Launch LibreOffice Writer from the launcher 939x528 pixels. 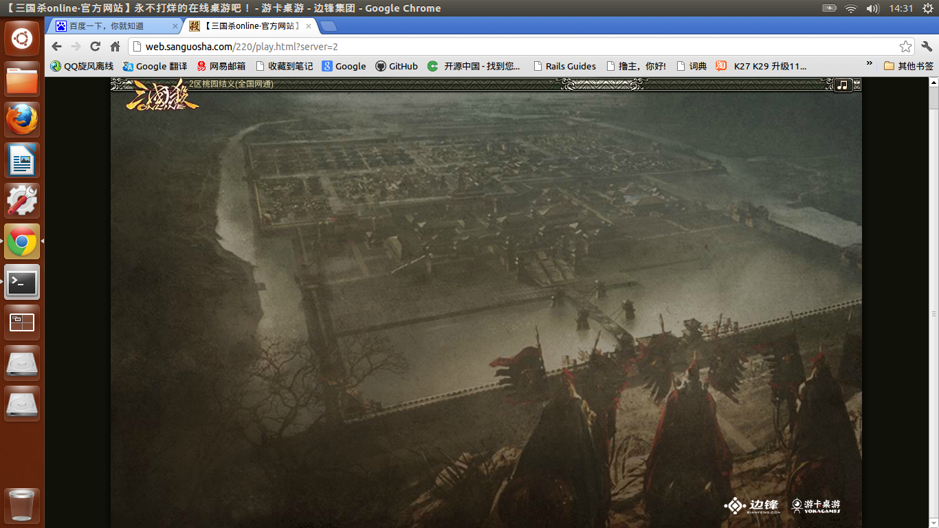point(22,160)
